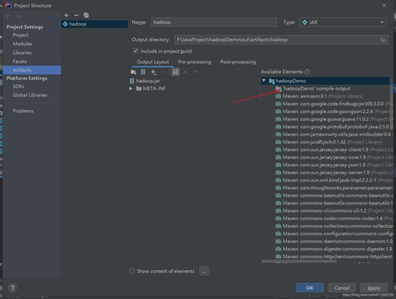Image resolution: width=396 pixels, height=299 pixels.
Task: Confirm with the OK button
Action: pyautogui.click(x=309, y=288)
